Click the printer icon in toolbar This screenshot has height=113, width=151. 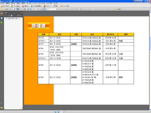click(7, 9)
